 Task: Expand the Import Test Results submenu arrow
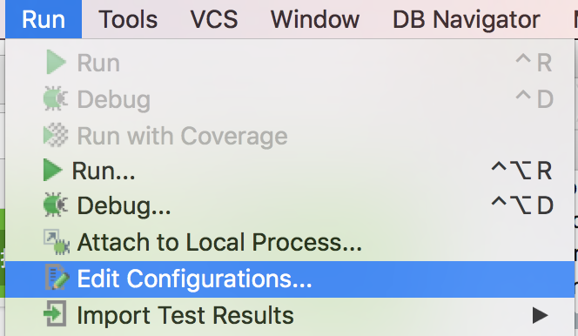(x=540, y=315)
